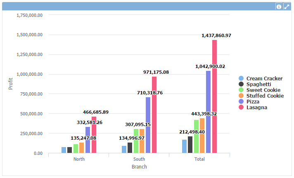The image size is (294, 178).
Task: Select the Lasagna bar in South group
Action: (x=154, y=115)
